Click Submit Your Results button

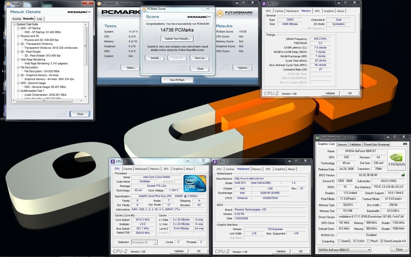point(178,39)
